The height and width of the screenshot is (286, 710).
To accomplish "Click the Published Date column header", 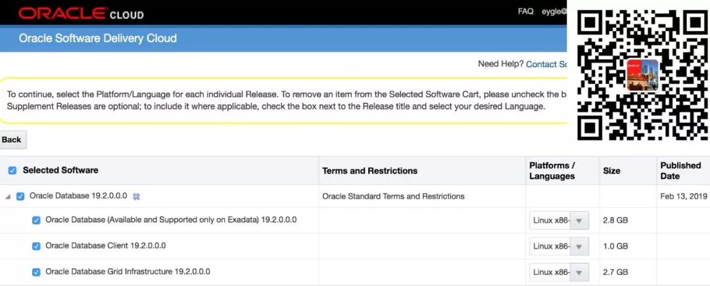I will tap(680, 170).
